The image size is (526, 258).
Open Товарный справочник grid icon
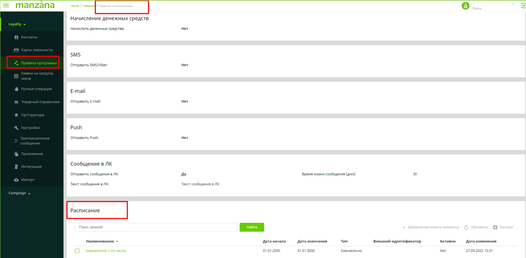pos(16,102)
